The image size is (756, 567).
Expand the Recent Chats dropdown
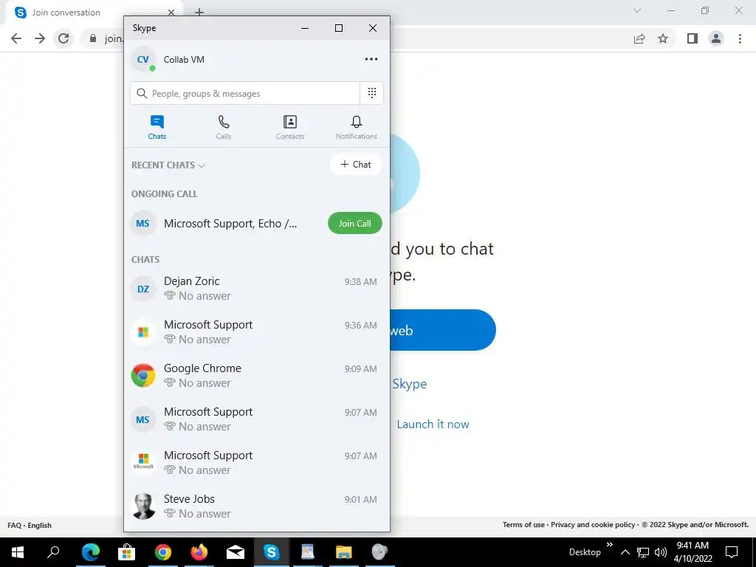tap(168, 165)
